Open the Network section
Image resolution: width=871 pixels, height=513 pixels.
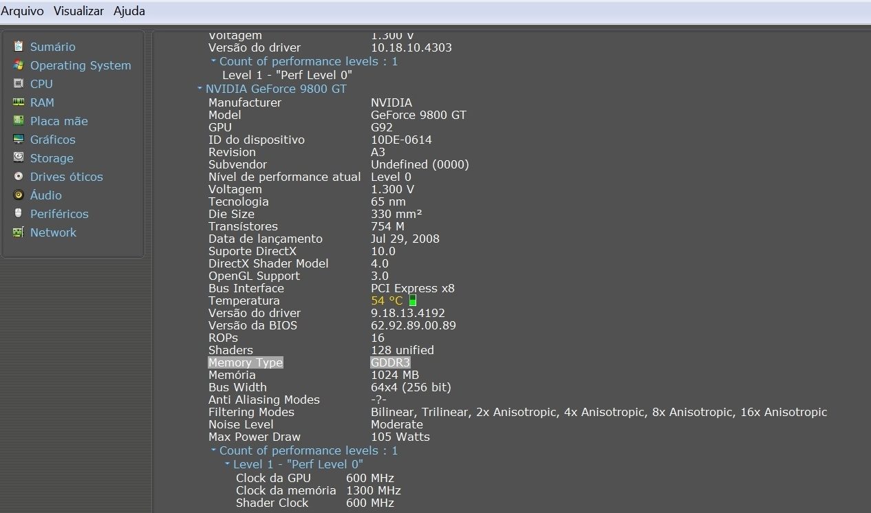(x=53, y=232)
